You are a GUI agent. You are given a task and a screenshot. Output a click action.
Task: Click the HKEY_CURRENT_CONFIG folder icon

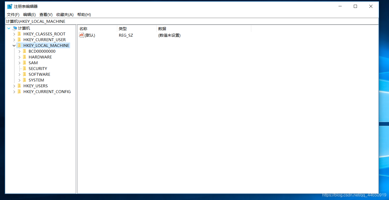(x=19, y=92)
